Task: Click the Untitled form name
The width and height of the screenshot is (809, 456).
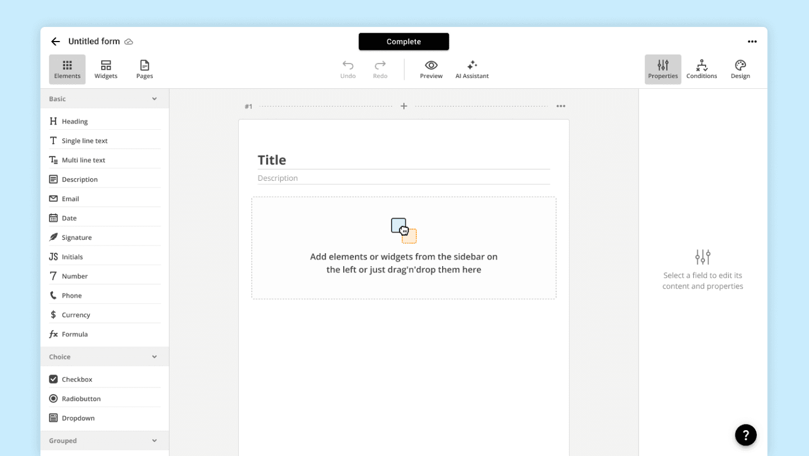Action: tap(94, 42)
